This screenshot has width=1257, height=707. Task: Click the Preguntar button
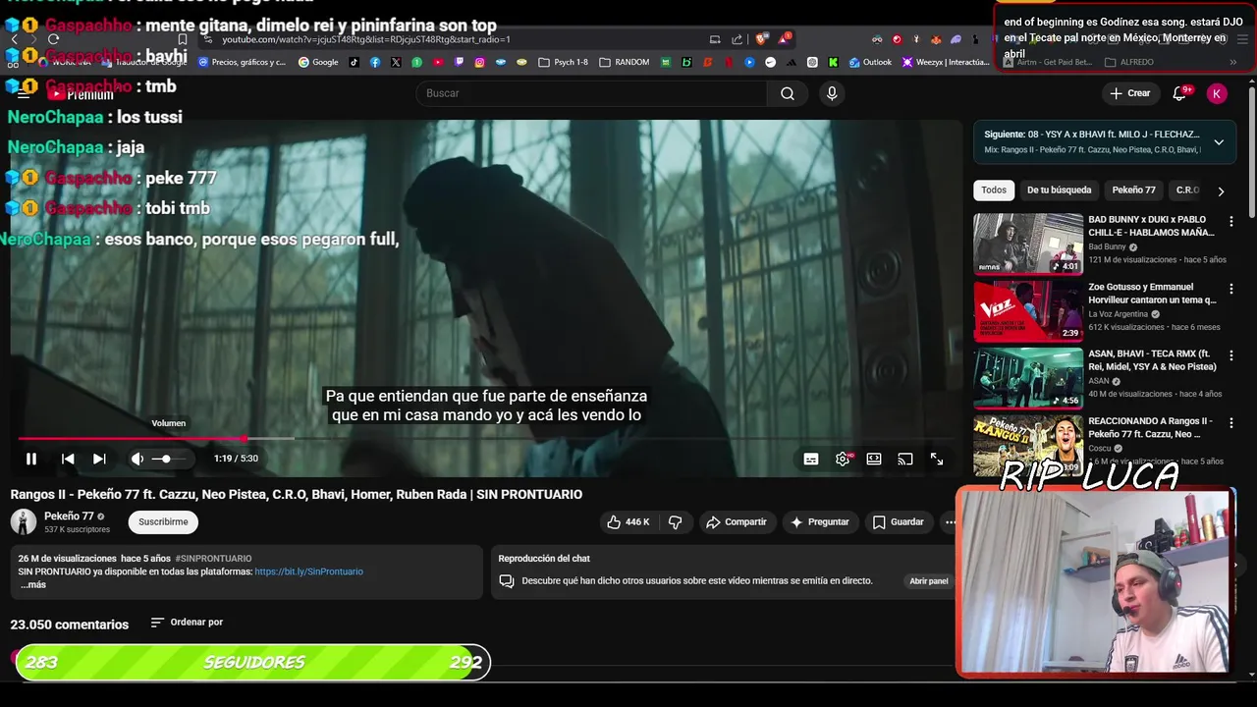tap(820, 522)
